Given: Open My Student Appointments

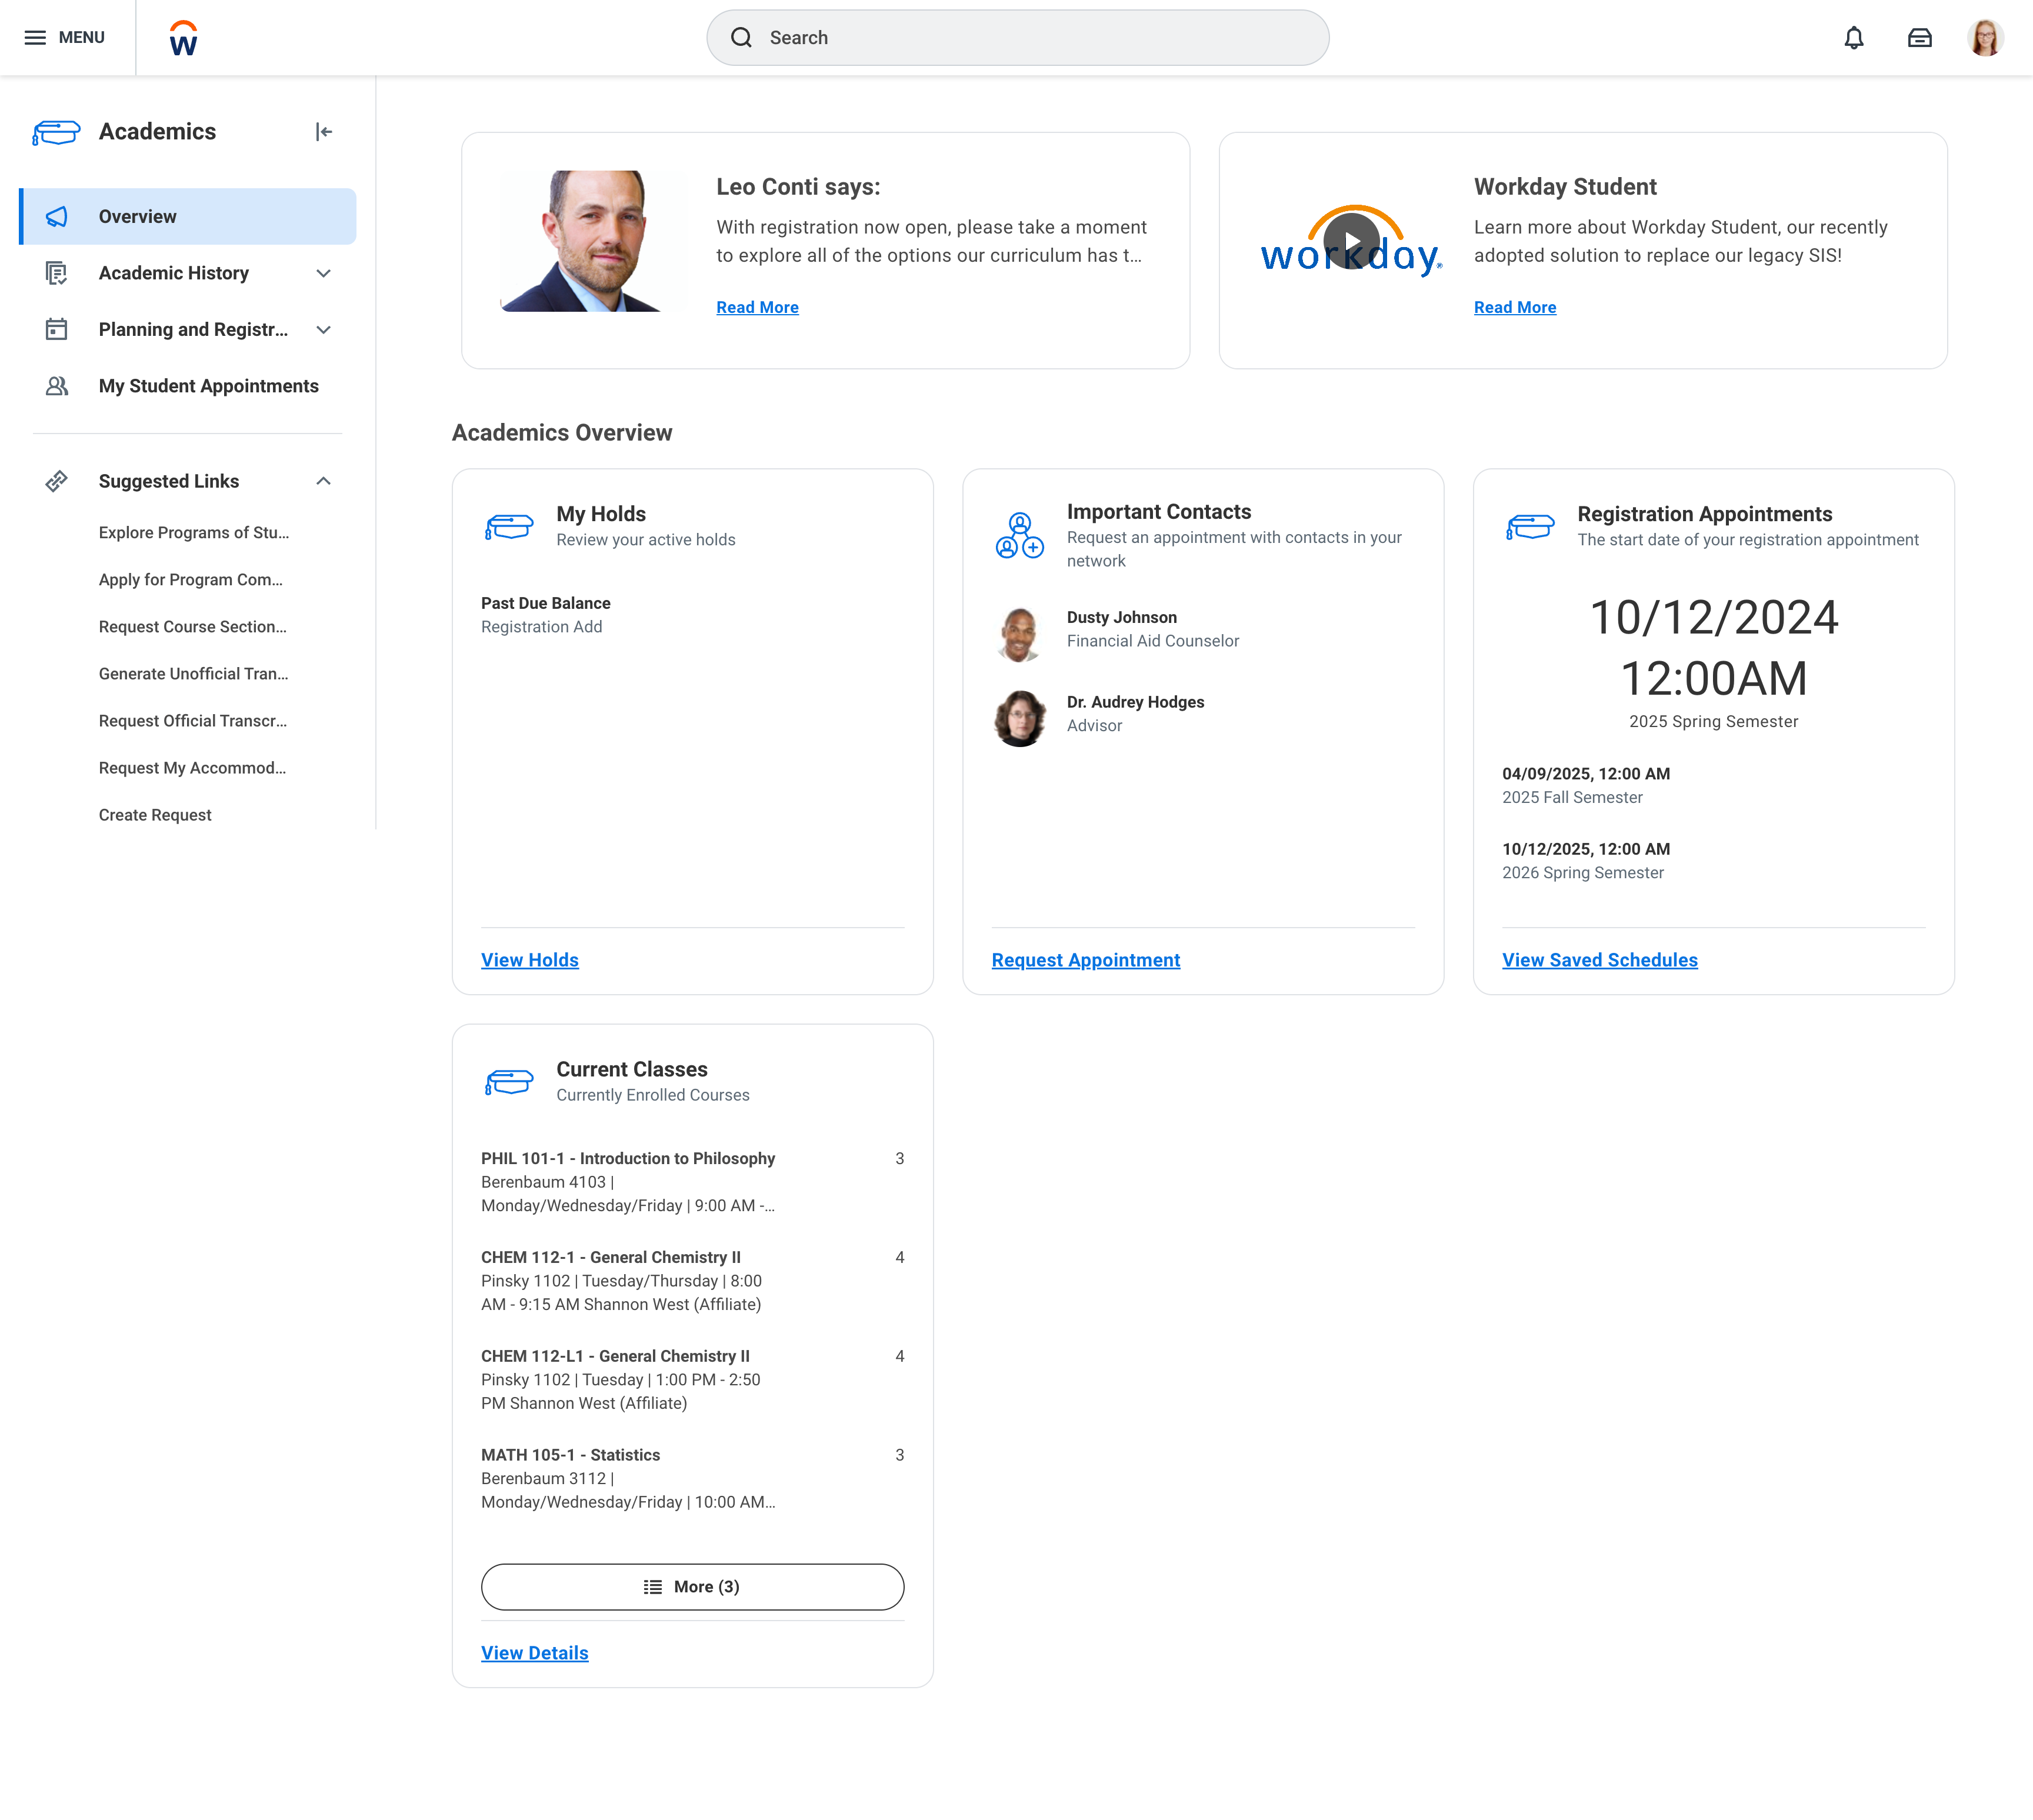Looking at the screenshot, I should click(208, 386).
